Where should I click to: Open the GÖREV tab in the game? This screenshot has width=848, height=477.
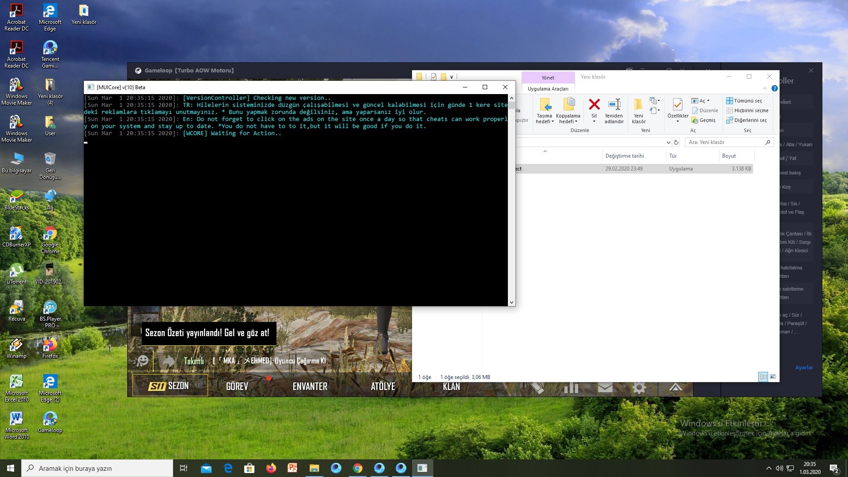pyautogui.click(x=237, y=386)
